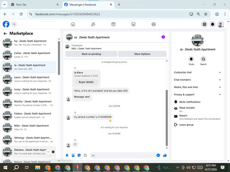
Task: Open more options dots on Dahiana chat
Action: tap(48, 152)
